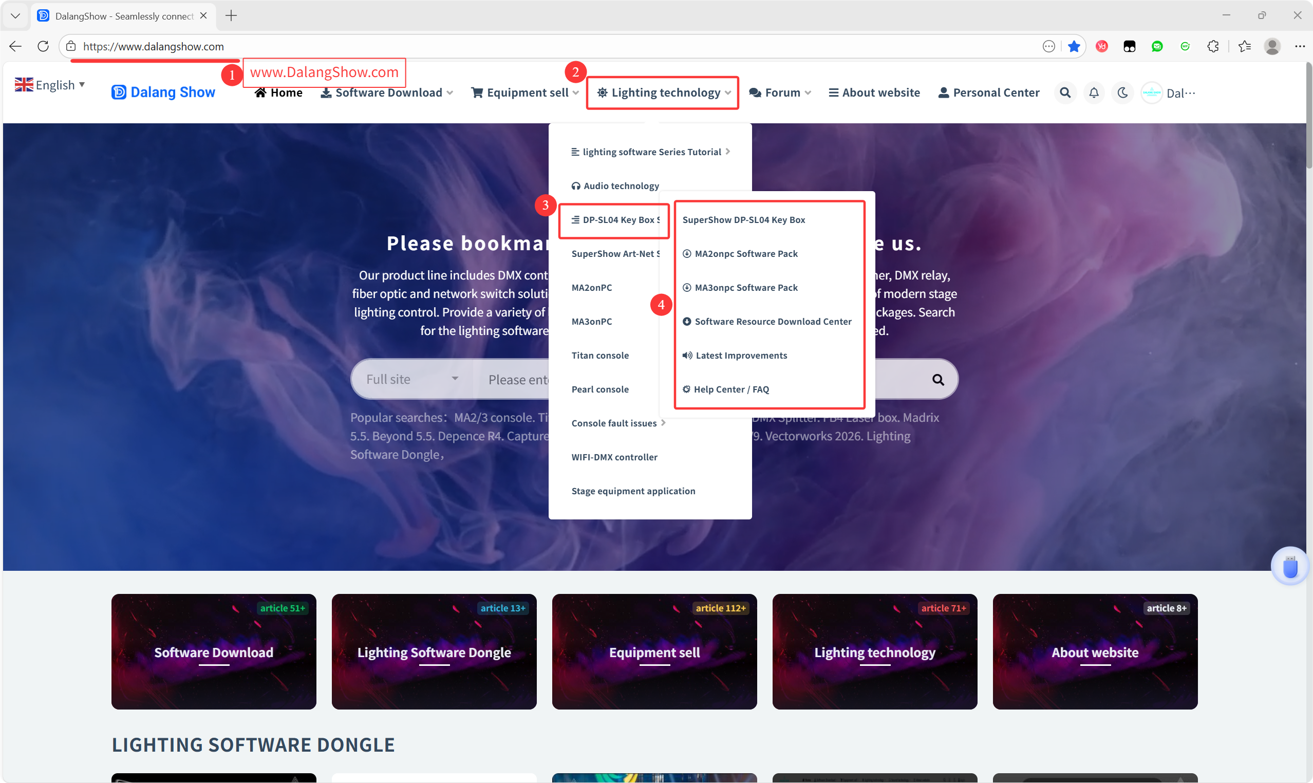Open the notifications bell icon
This screenshot has width=1313, height=783.
pos(1094,93)
